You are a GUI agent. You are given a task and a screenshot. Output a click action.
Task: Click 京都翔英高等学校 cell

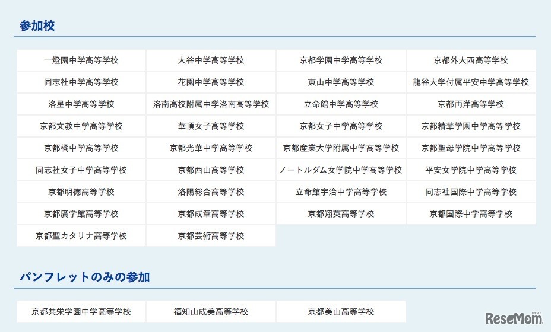[341, 214]
